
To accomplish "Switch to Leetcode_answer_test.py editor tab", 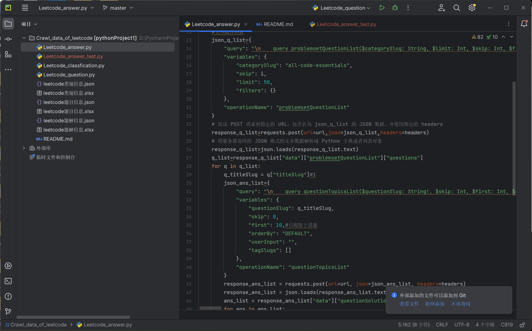I will pyautogui.click(x=343, y=24).
